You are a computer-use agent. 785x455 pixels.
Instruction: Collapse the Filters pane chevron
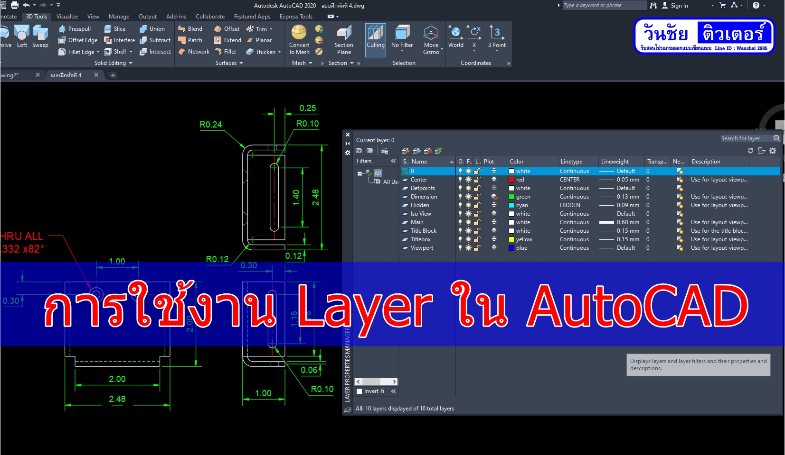pyautogui.click(x=393, y=161)
